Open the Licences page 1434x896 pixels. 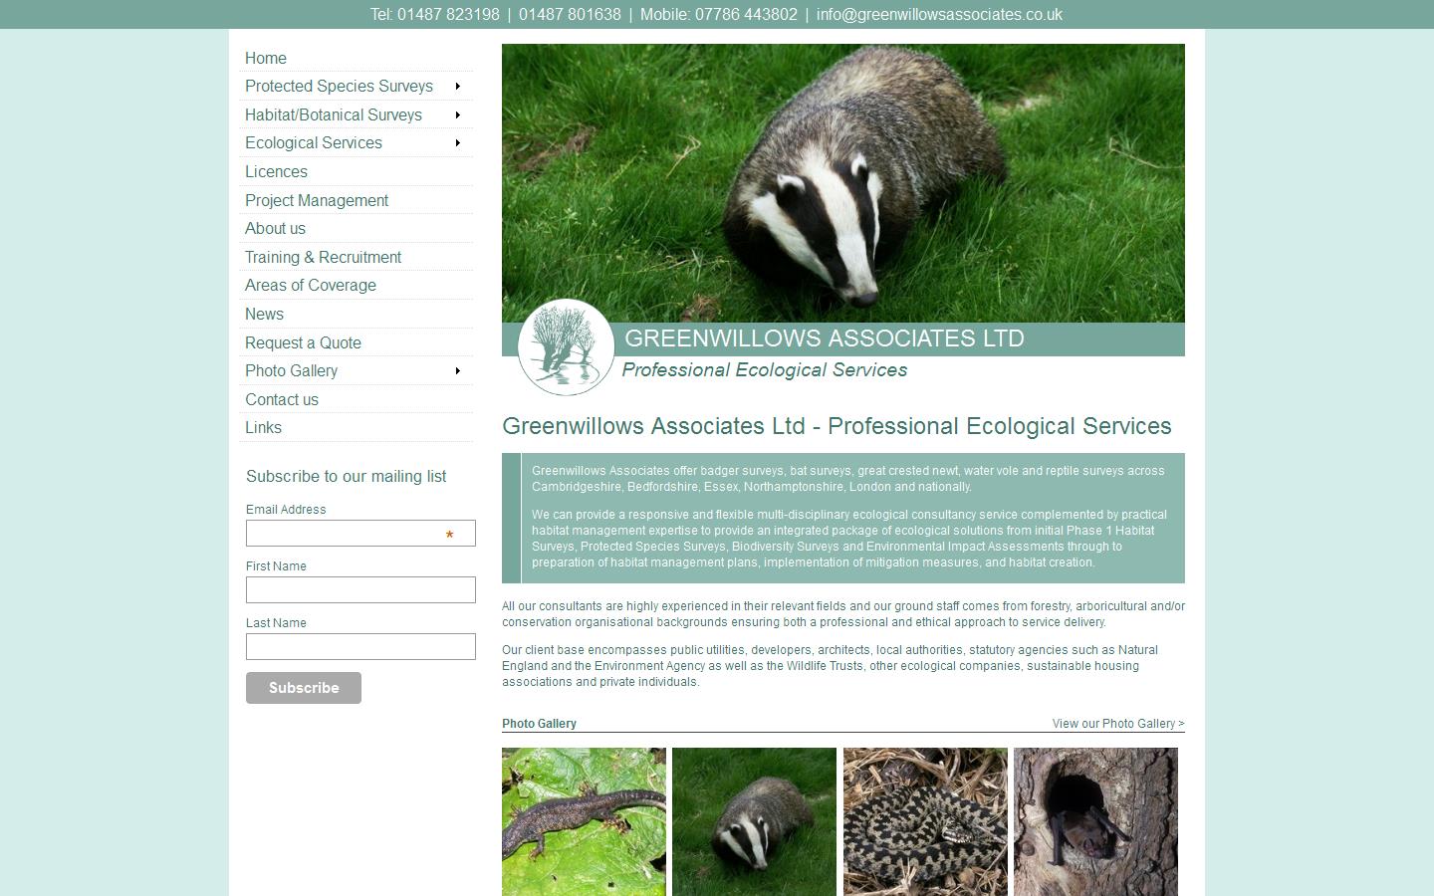[x=276, y=171]
